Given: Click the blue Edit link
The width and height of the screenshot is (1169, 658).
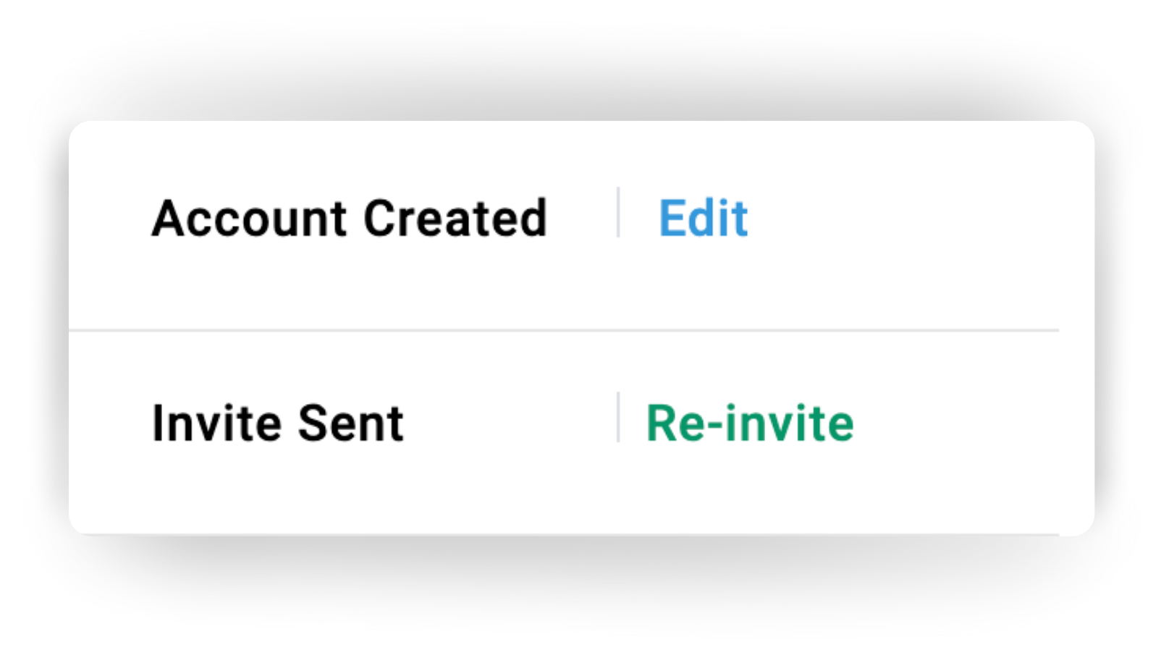Looking at the screenshot, I should [703, 218].
